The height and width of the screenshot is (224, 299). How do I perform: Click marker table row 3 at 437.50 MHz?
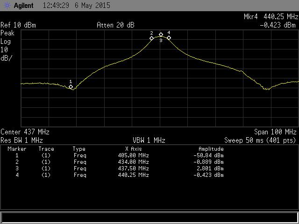133,168
